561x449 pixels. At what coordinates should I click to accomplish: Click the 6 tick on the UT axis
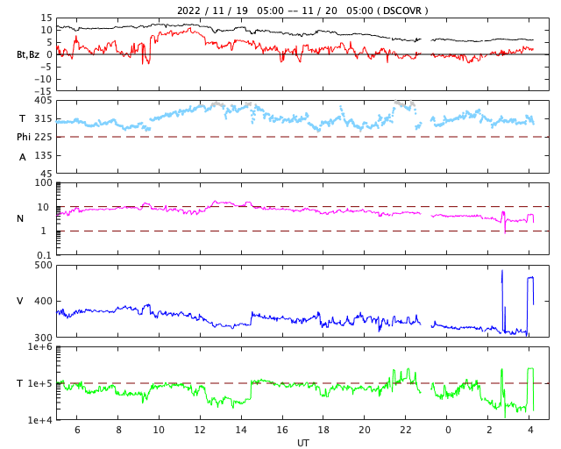[x=77, y=431]
